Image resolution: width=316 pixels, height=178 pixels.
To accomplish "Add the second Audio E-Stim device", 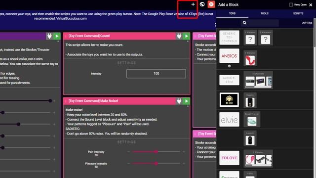I will (260, 81).
